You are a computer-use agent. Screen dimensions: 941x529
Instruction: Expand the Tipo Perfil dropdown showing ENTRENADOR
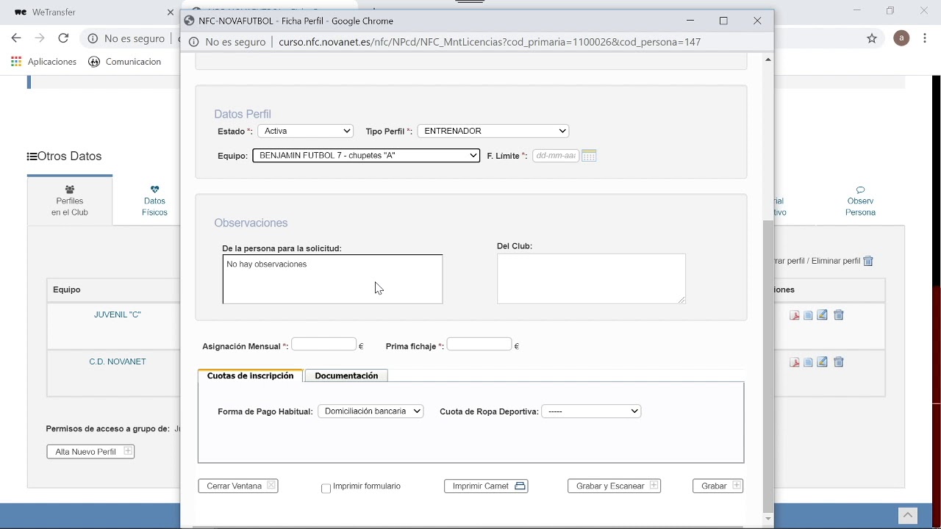point(493,131)
